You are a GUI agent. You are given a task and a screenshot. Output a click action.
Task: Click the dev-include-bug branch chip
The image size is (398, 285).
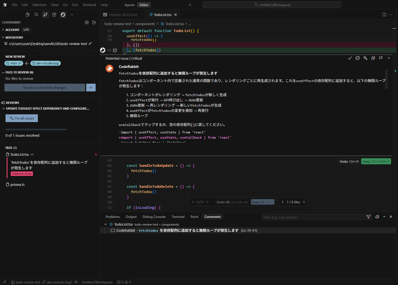pos(46,63)
